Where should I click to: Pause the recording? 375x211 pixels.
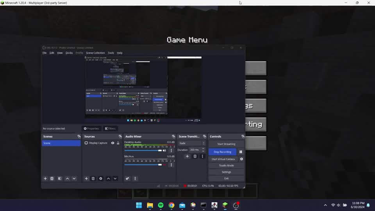[x=241, y=152]
